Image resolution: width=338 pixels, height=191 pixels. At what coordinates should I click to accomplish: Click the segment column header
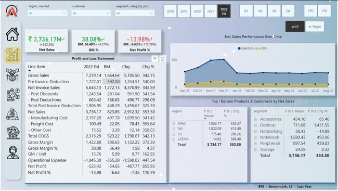(260, 111)
